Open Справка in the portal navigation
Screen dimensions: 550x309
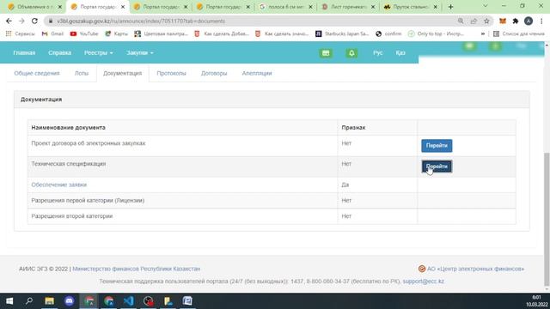[x=59, y=53]
